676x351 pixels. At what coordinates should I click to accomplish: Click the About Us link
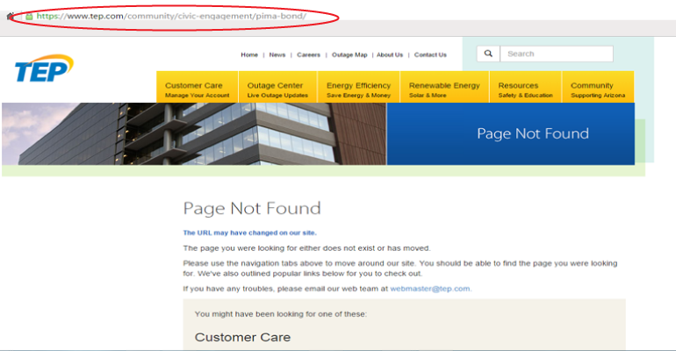pos(390,54)
